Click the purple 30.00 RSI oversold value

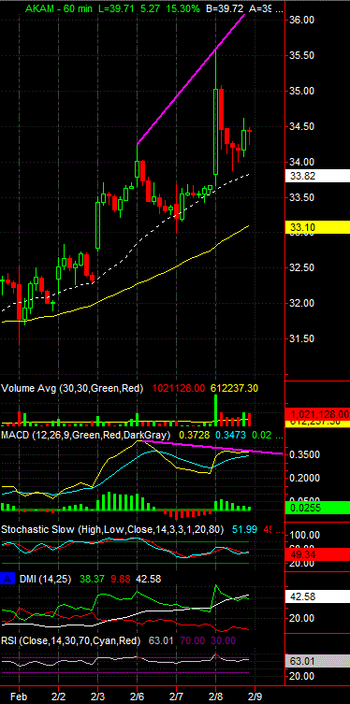(x=224, y=640)
